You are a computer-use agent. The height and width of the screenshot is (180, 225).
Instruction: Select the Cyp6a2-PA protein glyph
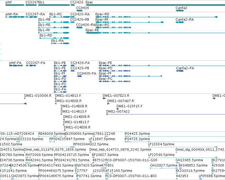click(x=180, y=71)
